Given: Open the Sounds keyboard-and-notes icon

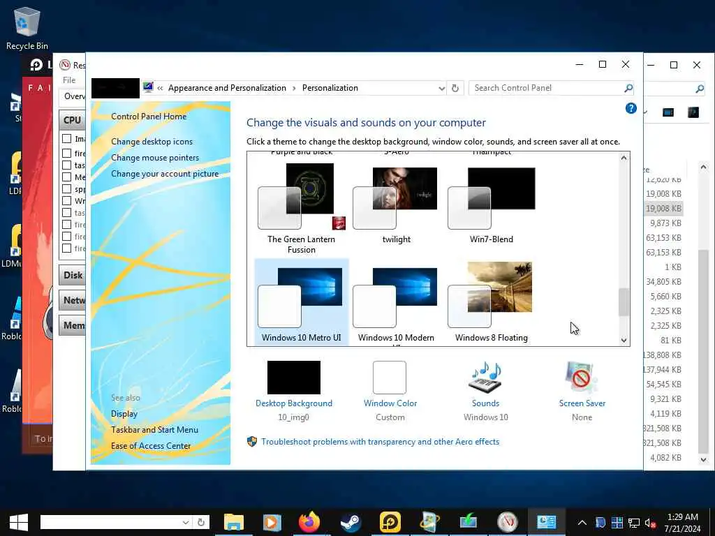Looking at the screenshot, I should pyautogui.click(x=486, y=378).
